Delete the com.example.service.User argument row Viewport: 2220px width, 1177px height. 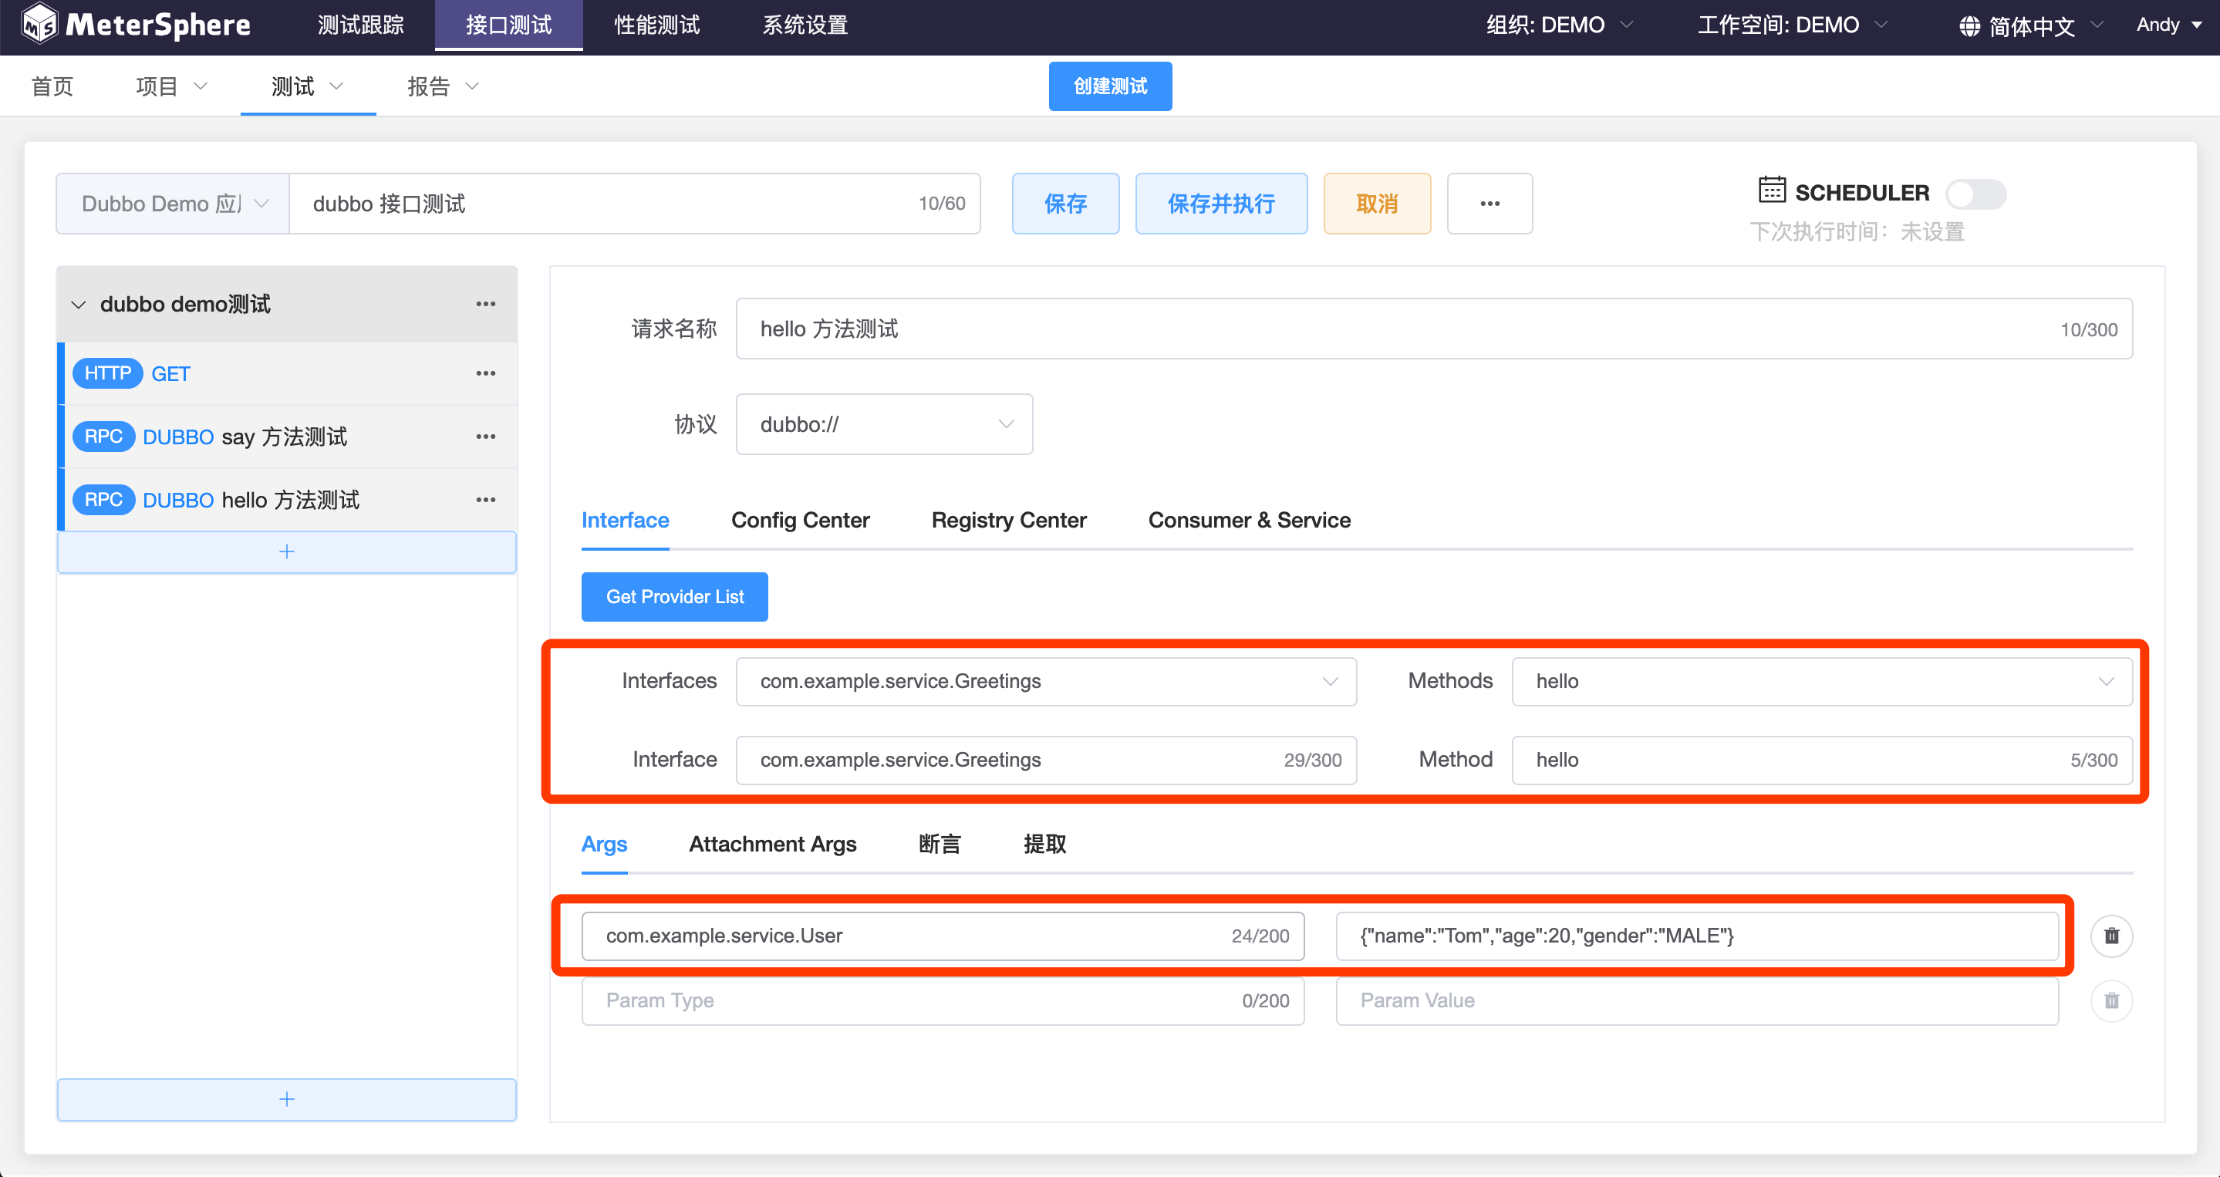(2110, 936)
